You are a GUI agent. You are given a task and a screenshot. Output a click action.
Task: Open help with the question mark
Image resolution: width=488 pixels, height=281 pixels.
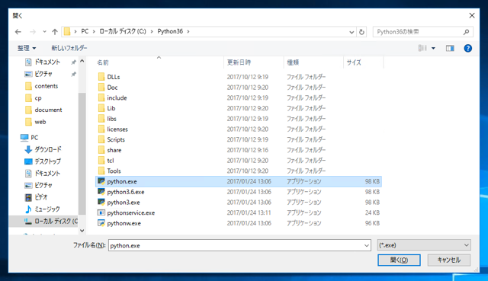click(467, 48)
